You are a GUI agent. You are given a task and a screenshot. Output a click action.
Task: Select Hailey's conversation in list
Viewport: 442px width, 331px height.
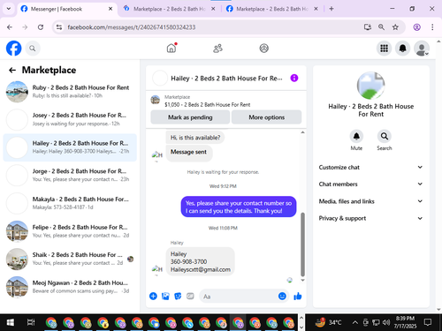(x=70, y=147)
